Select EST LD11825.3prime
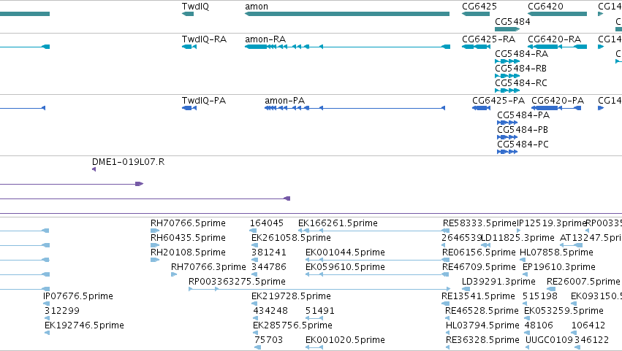The width and height of the screenshot is (622, 351). 517,238
